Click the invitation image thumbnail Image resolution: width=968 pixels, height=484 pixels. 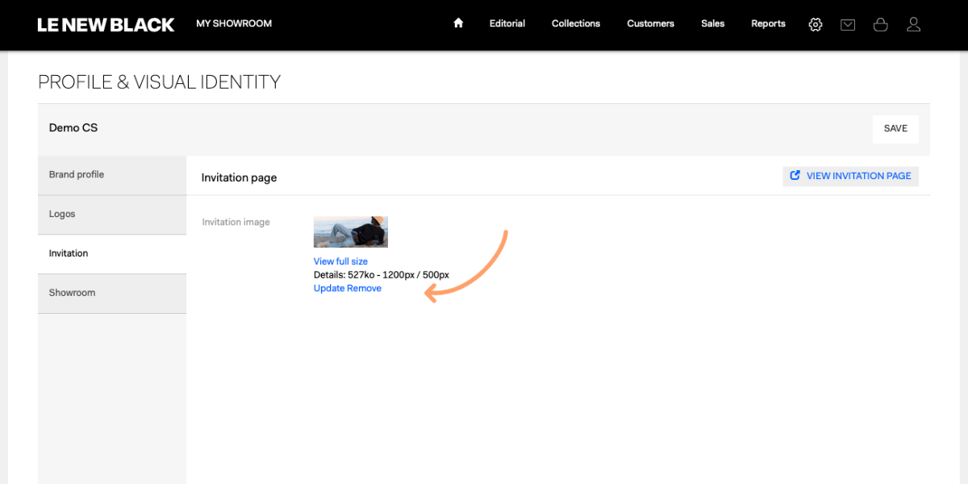[351, 232]
